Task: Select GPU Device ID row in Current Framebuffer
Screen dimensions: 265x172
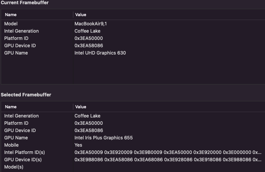Action: (133, 45)
